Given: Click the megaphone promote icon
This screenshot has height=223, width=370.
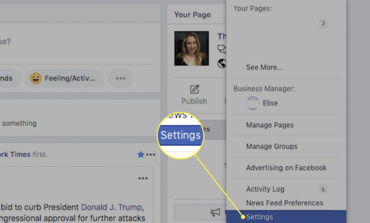Looking at the screenshot, I should (215, 212).
